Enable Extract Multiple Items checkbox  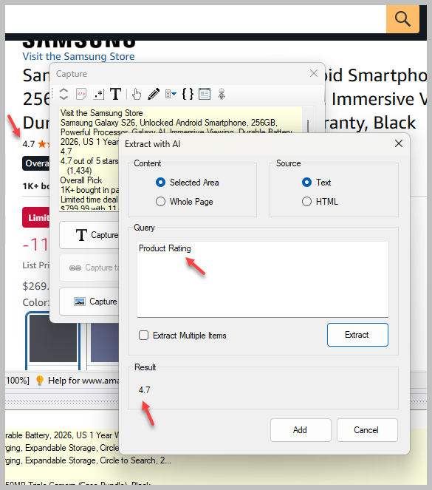[x=143, y=336]
